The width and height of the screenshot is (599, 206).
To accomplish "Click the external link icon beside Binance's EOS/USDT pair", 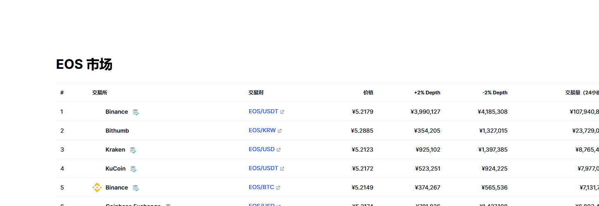I will (x=282, y=112).
